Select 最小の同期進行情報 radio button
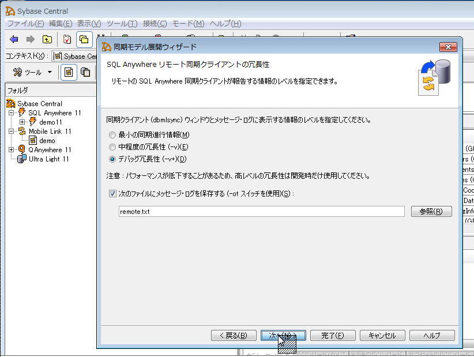474x357 pixels. coord(112,135)
